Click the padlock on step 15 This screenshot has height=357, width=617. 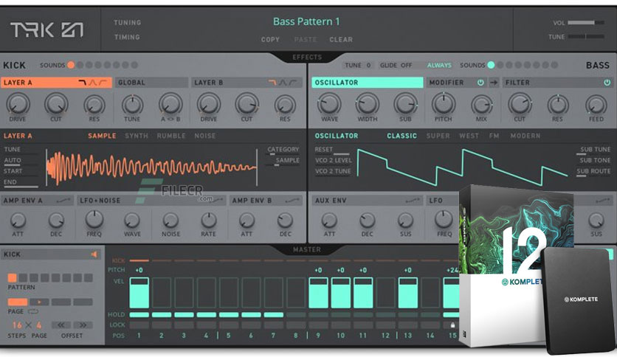(x=452, y=325)
